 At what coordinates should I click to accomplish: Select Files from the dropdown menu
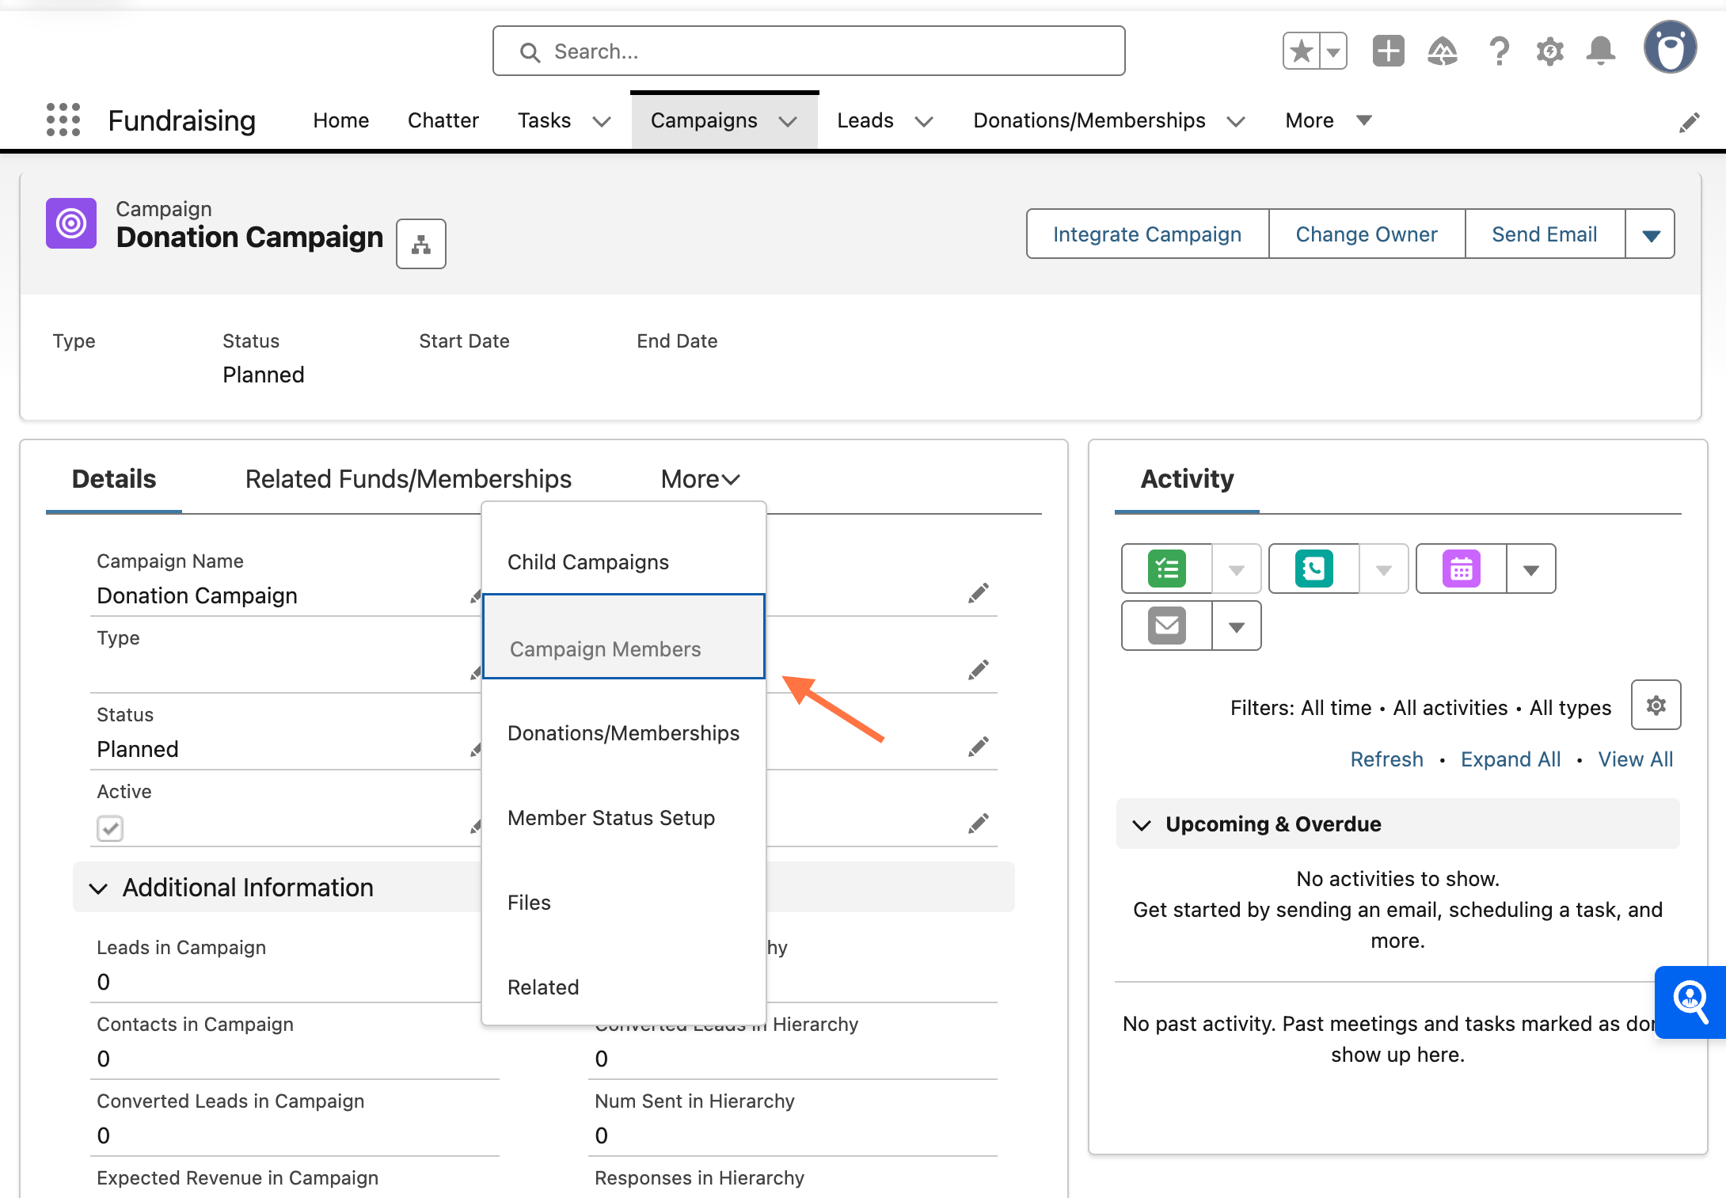coord(624,903)
